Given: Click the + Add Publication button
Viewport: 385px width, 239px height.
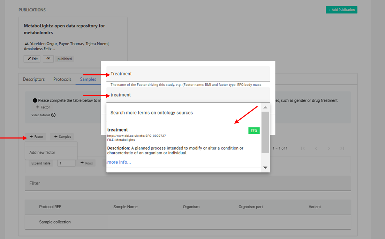Looking at the screenshot, I should pyautogui.click(x=341, y=10).
